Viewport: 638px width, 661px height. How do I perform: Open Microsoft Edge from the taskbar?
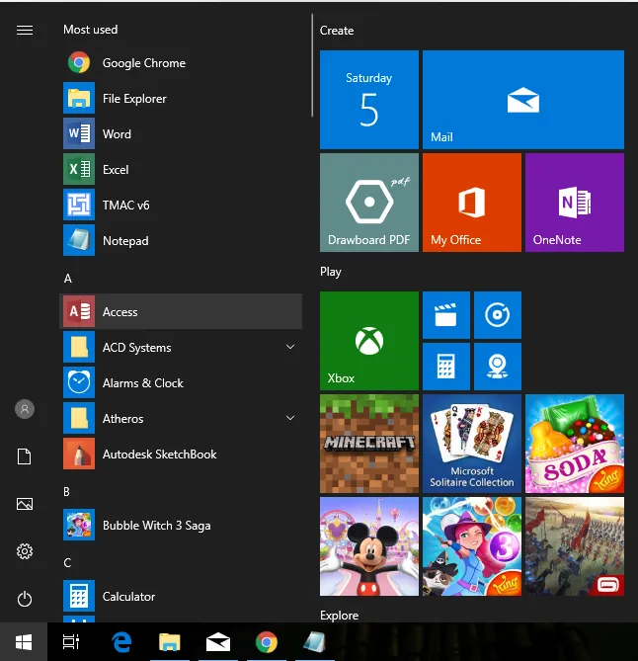point(121,642)
